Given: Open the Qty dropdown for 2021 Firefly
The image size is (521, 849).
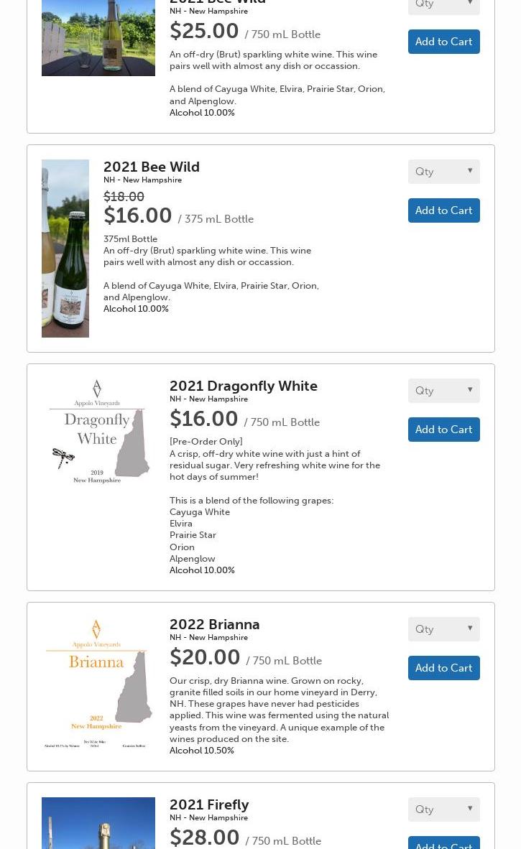Looking at the screenshot, I should (443, 809).
